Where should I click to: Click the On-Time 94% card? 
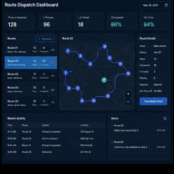pyautogui.click(x=155, y=21)
